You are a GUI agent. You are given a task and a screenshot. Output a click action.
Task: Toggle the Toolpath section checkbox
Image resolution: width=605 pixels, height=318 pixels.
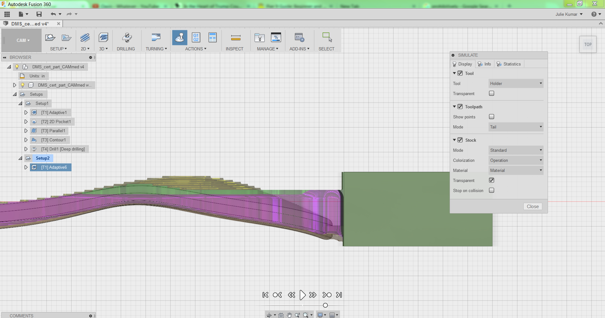(x=460, y=107)
